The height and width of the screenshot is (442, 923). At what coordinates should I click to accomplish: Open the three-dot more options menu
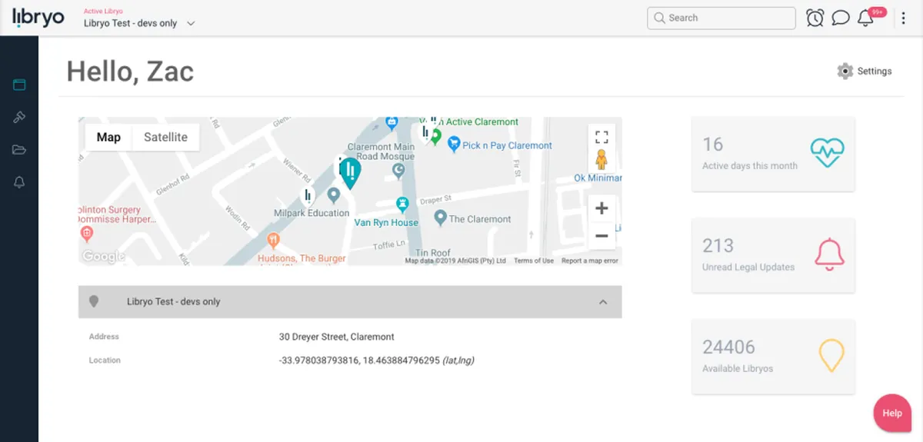click(x=904, y=18)
